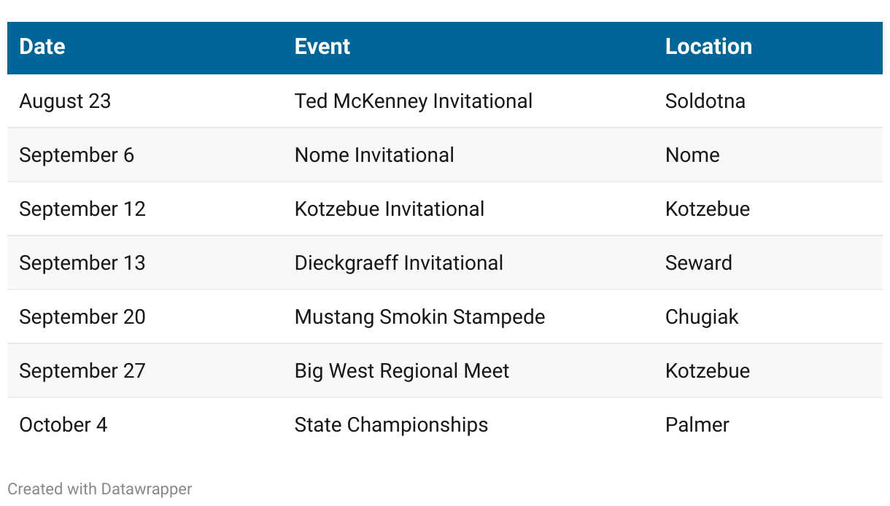Click the Seward location cell

[x=698, y=262]
